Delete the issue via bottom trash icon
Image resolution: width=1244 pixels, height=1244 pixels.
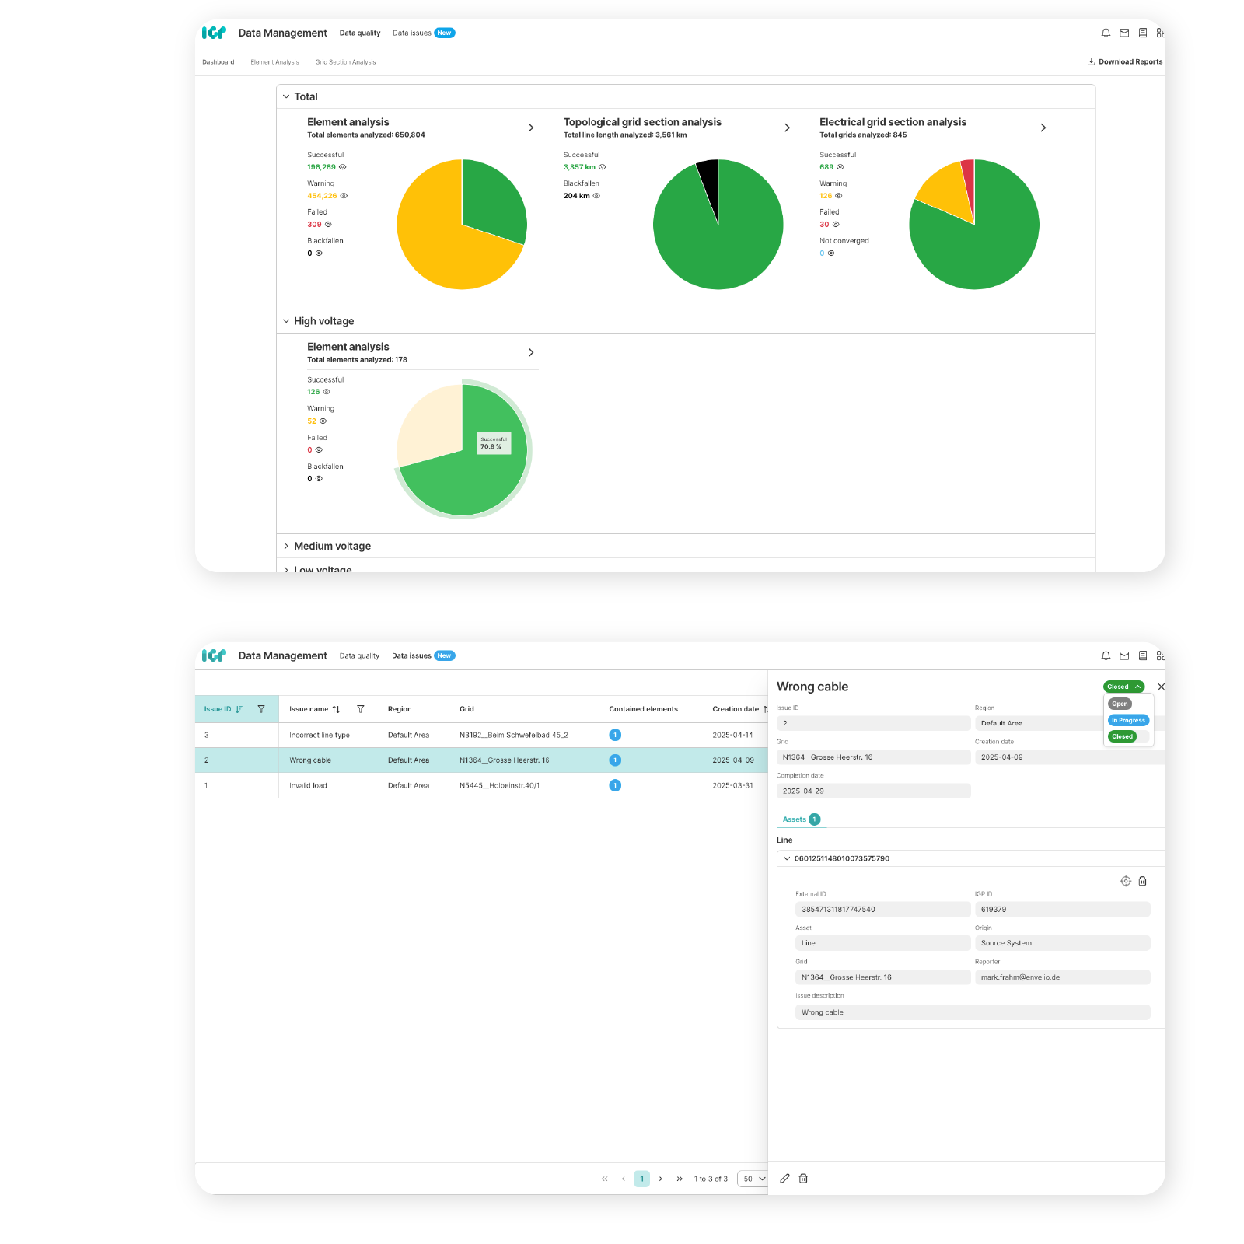(x=803, y=1179)
